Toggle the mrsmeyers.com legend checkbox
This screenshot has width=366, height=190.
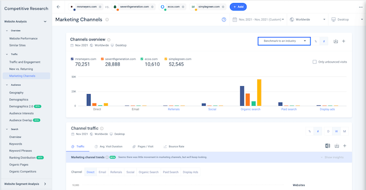click(x=72, y=59)
